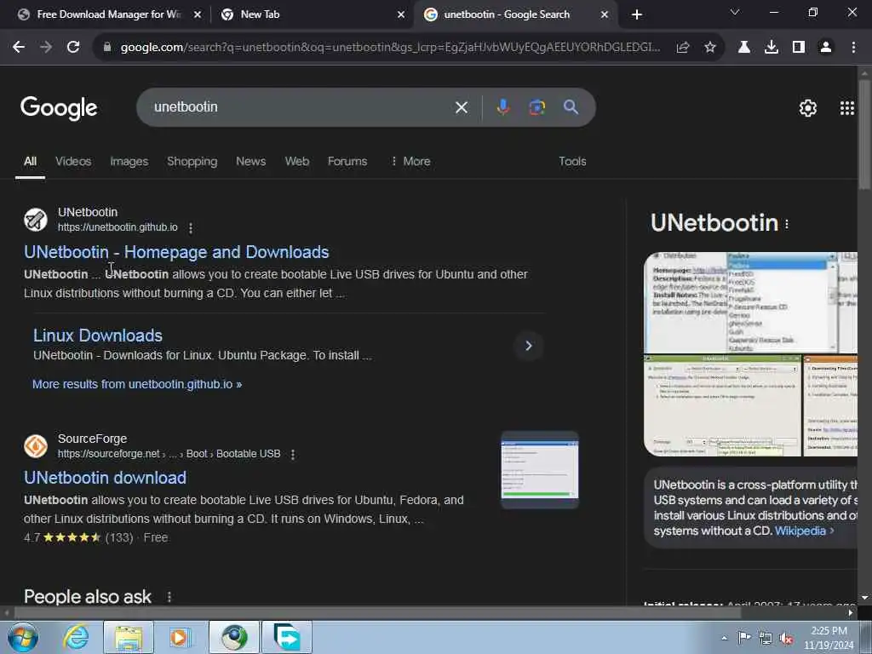This screenshot has width=872, height=654.
Task: Start voice search with microphone
Action: click(503, 106)
